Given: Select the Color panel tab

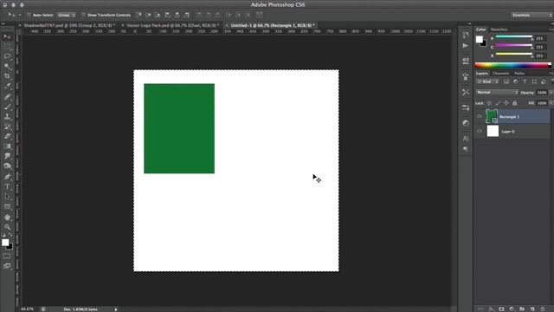Looking at the screenshot, I should (x=481, y=29).
